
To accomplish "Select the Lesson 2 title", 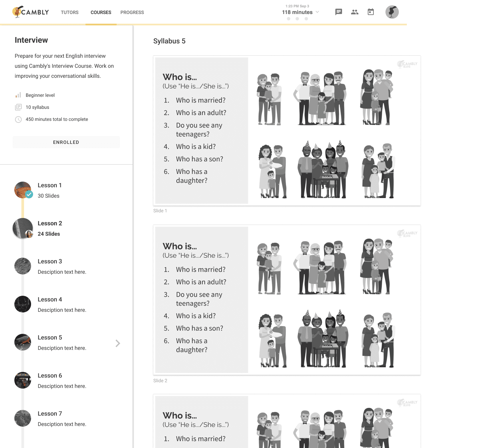I will click(50, 223).
